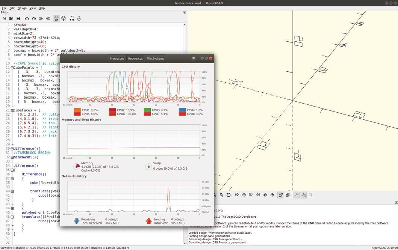Image resolution: width=398 pixels, height=250 pixels.
Task: Change CPU8 graph color swatch
Action: (182, 114)
